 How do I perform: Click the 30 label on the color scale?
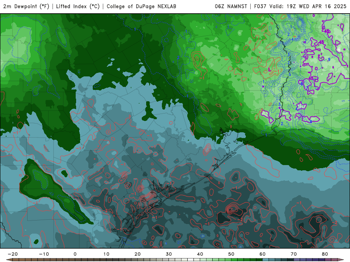[169, 254]
